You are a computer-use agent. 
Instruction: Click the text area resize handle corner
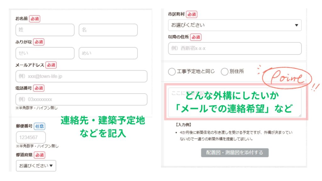[300, 116]
